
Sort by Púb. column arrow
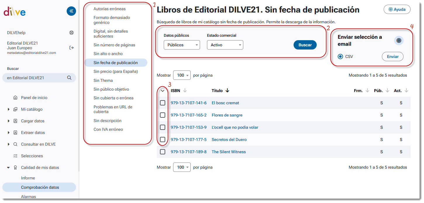click(x=387, y=91)
